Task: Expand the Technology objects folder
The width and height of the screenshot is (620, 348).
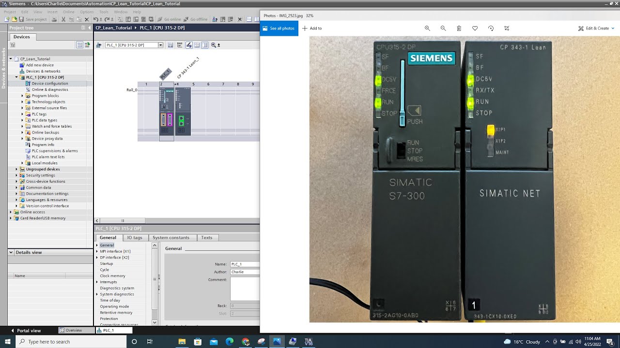Action: (x=22, y=102)
